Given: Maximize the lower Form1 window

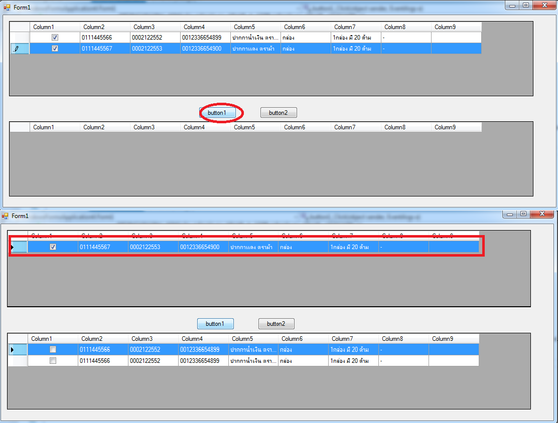Looking at the screenshot, I should 523,214.
